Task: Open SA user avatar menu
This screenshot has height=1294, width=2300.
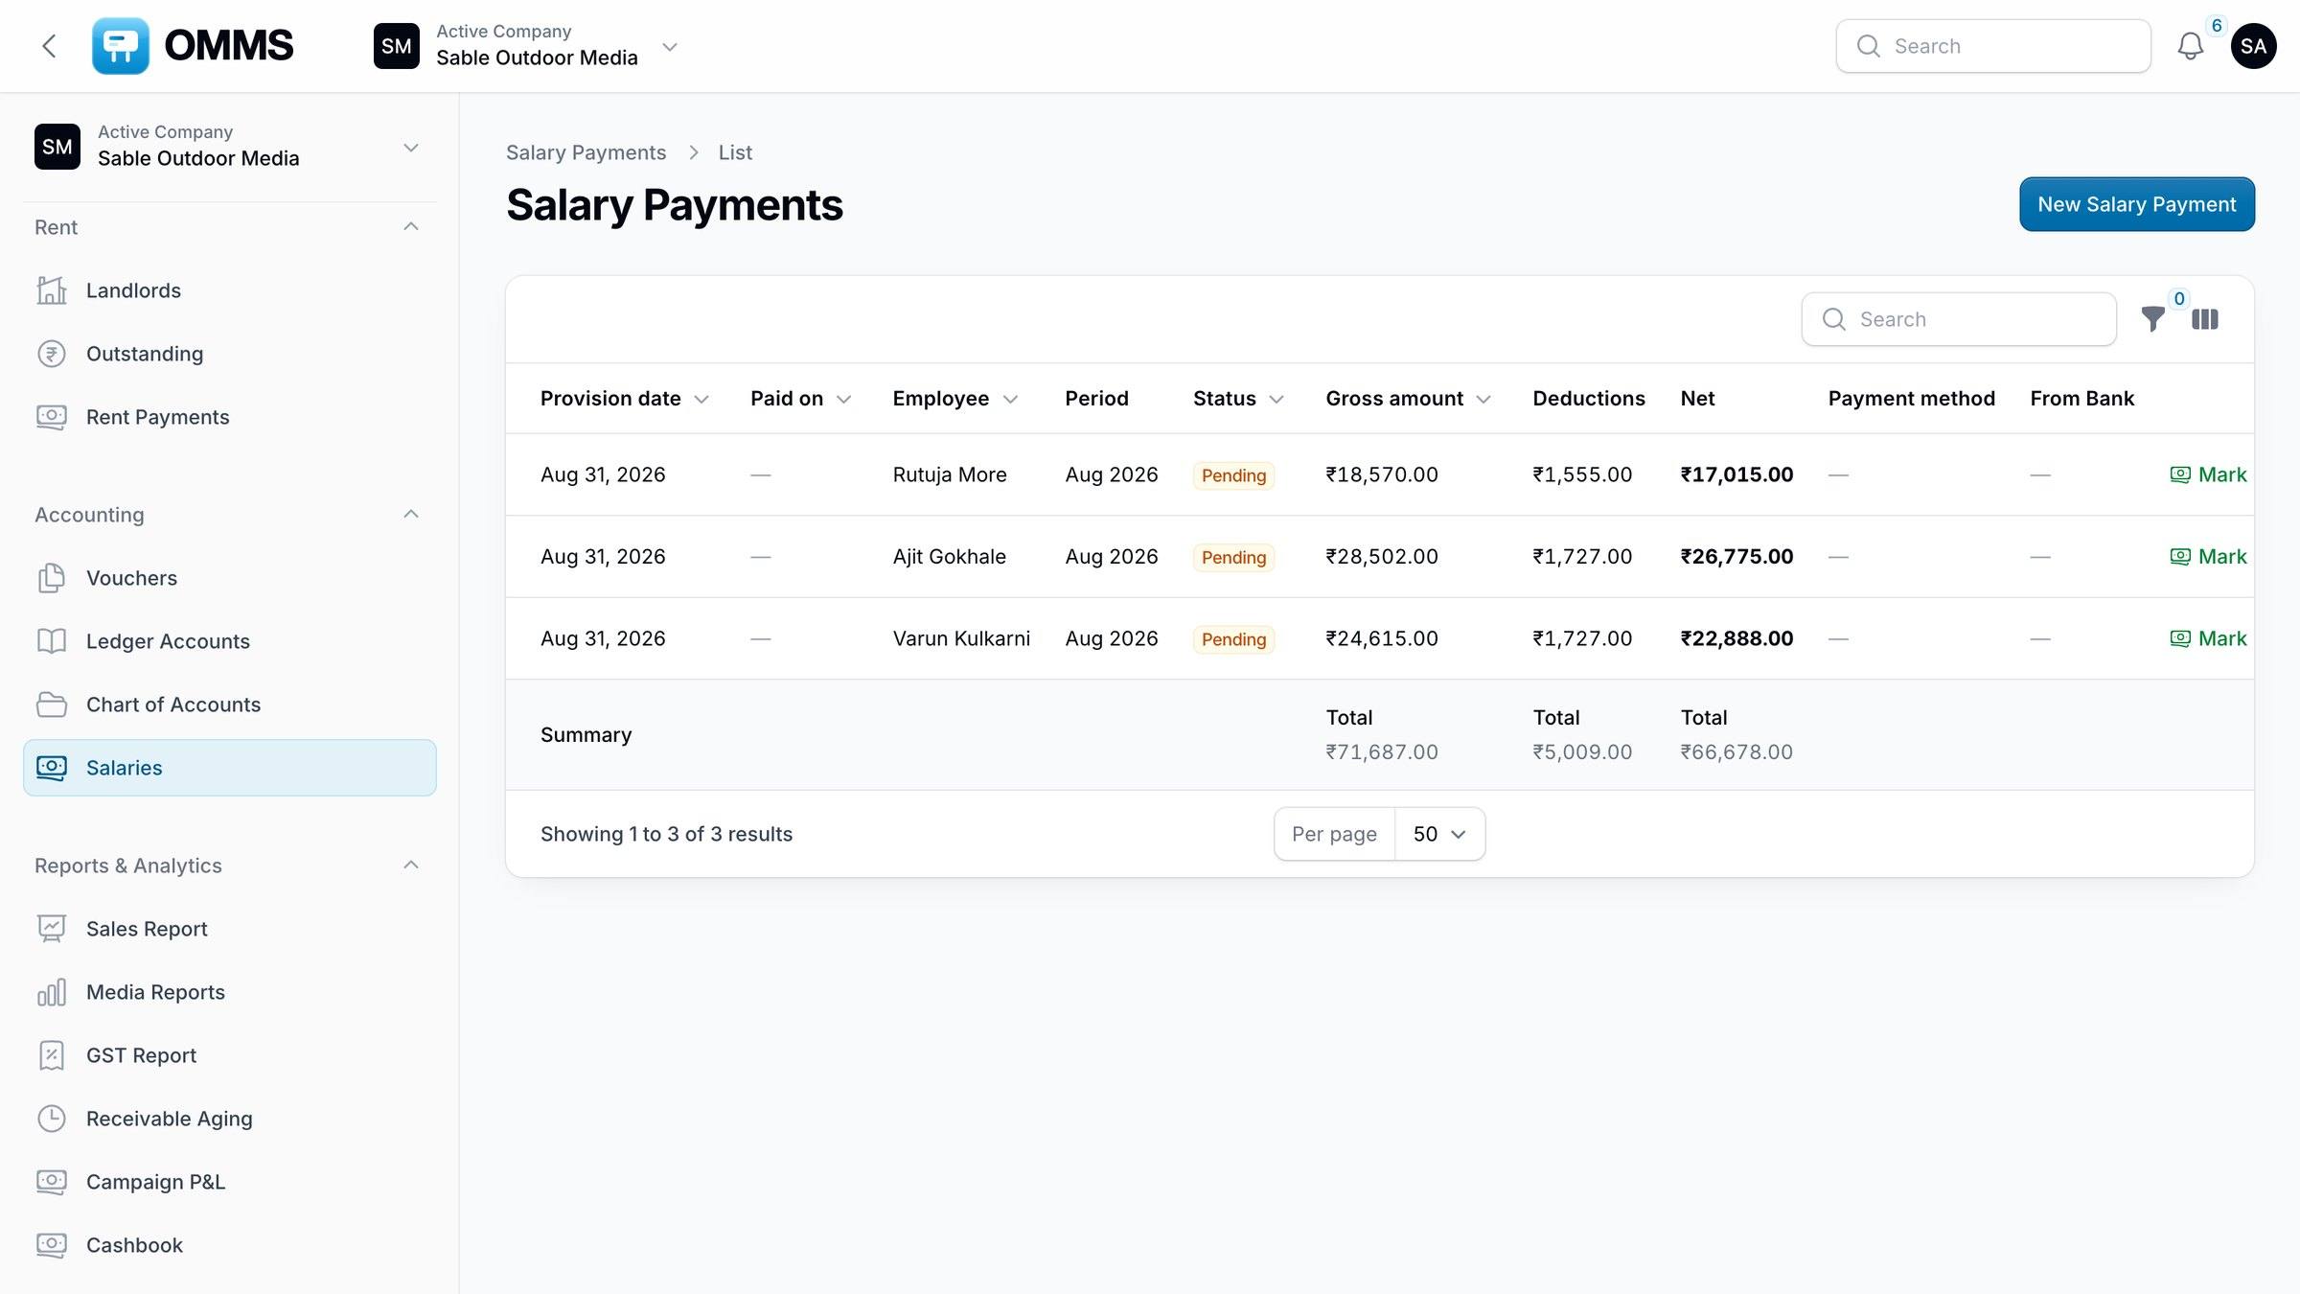Action: pyautogui.click(x=2253, y=46)
